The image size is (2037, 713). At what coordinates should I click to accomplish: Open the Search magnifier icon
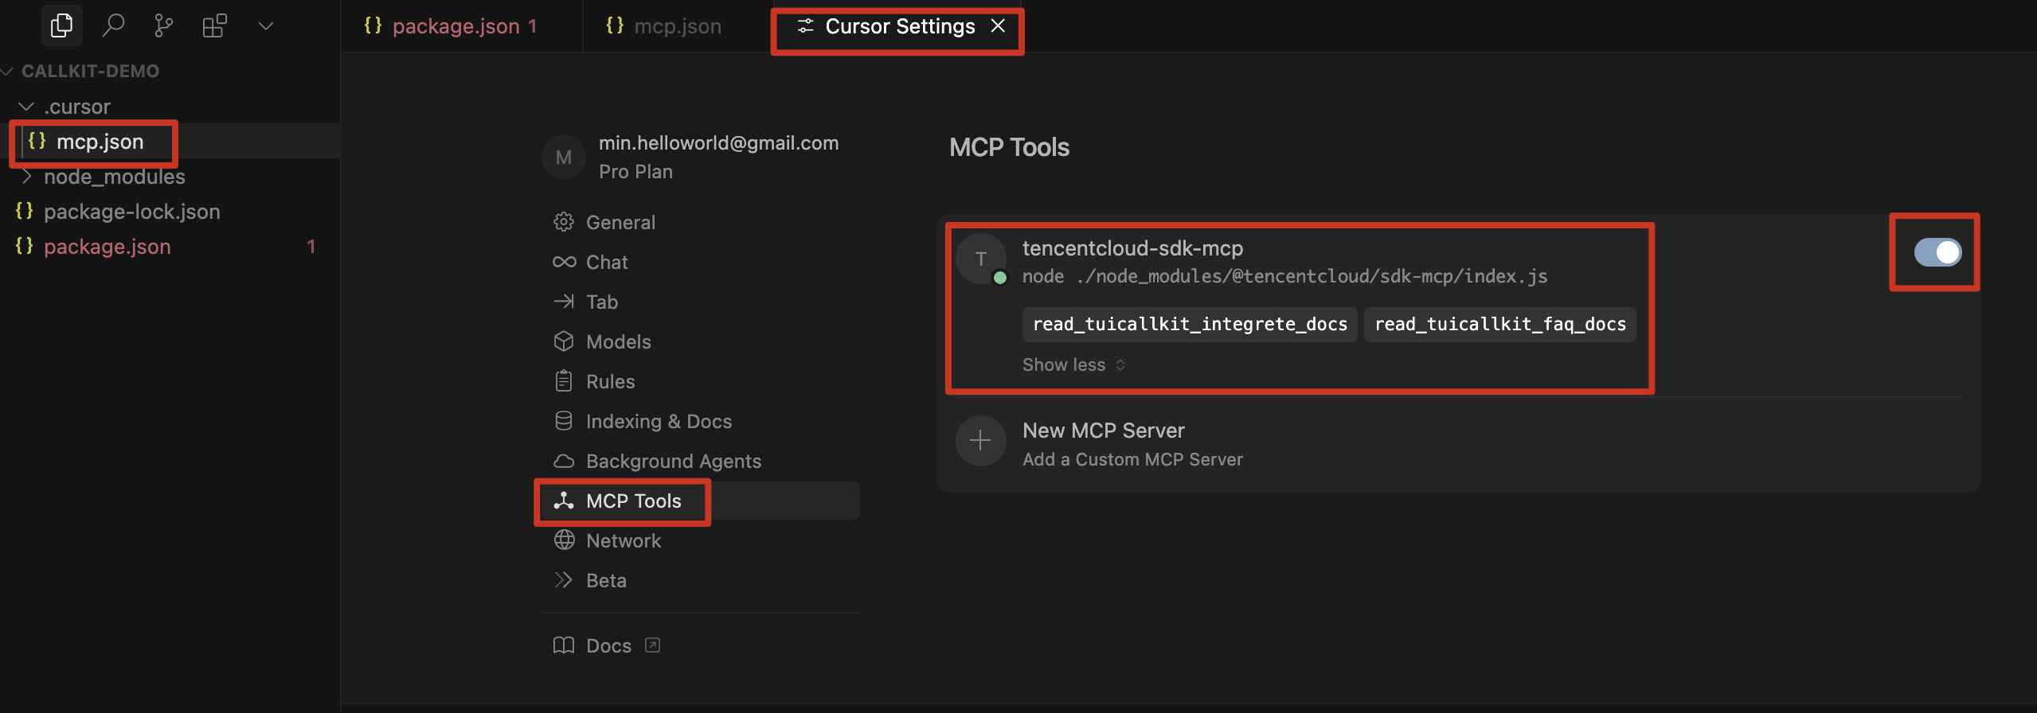113,25
